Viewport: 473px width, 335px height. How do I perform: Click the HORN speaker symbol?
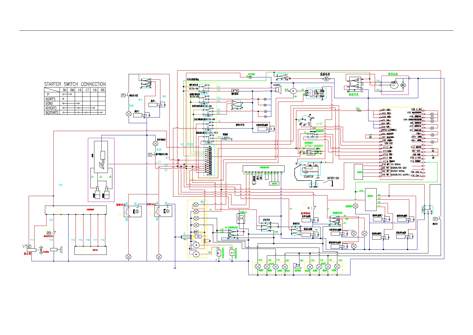pyautogui.click(x=278, y=90)
